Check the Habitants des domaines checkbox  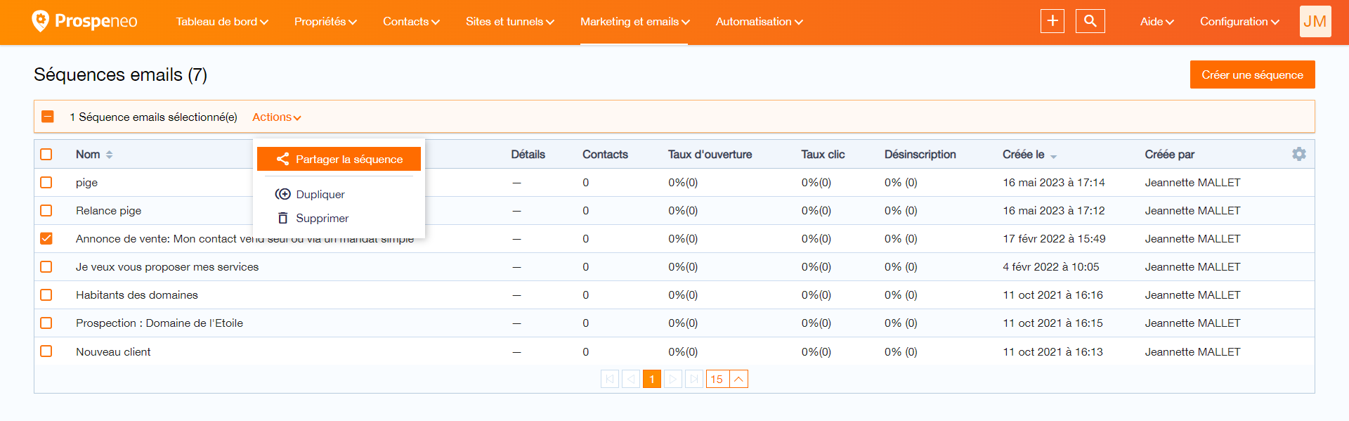46,294
